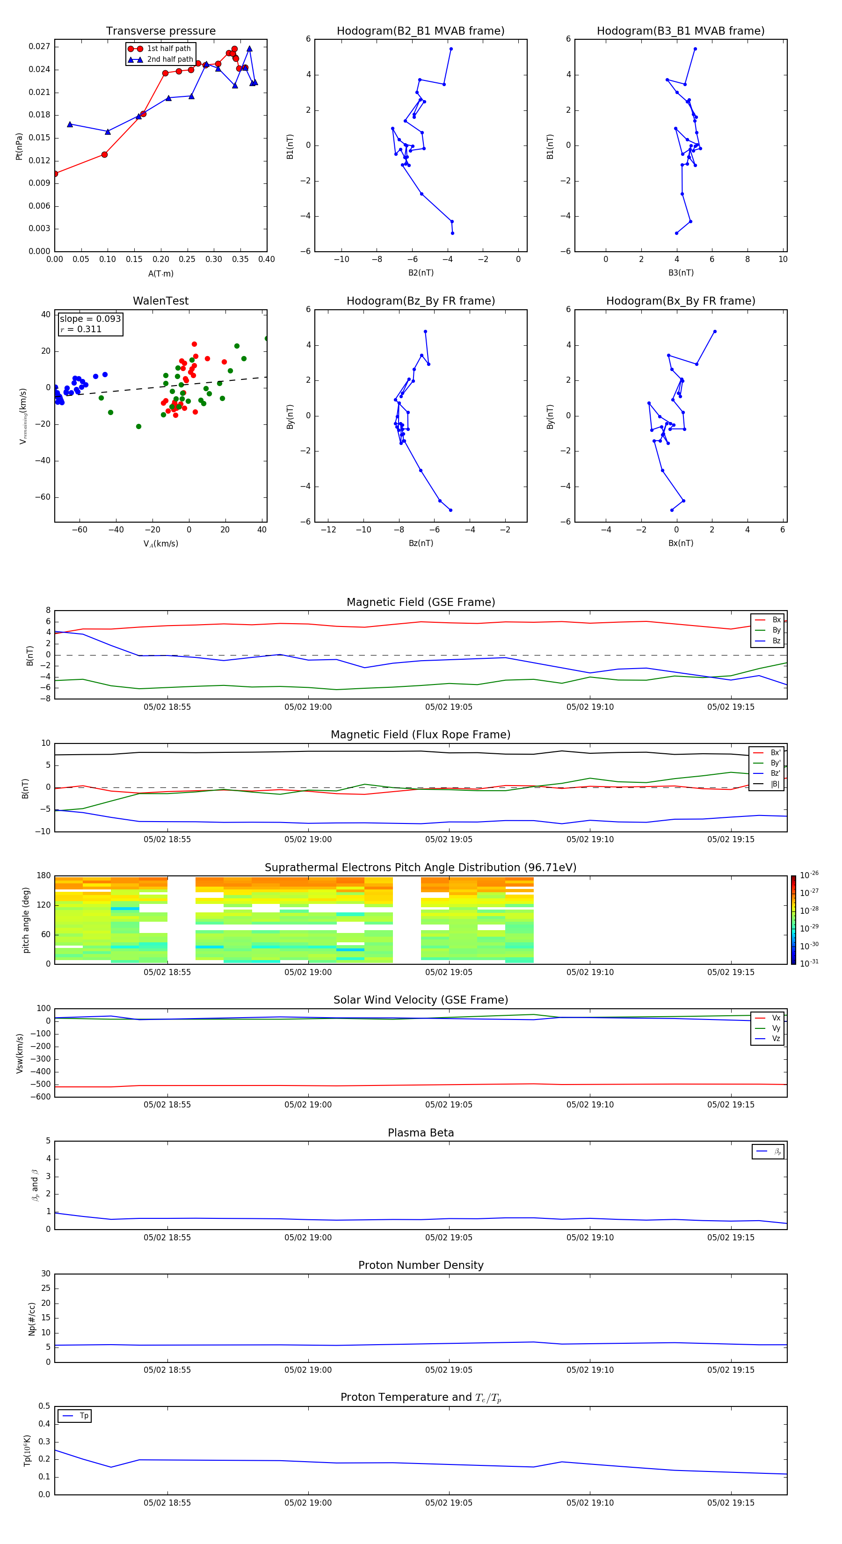Pick the Bx' entry in flux rope legend
This screenshot has height=1544, width=842.
[767, 753]
